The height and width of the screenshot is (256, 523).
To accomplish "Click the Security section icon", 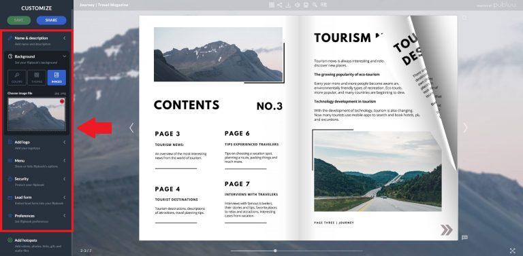I will (10, 179).
